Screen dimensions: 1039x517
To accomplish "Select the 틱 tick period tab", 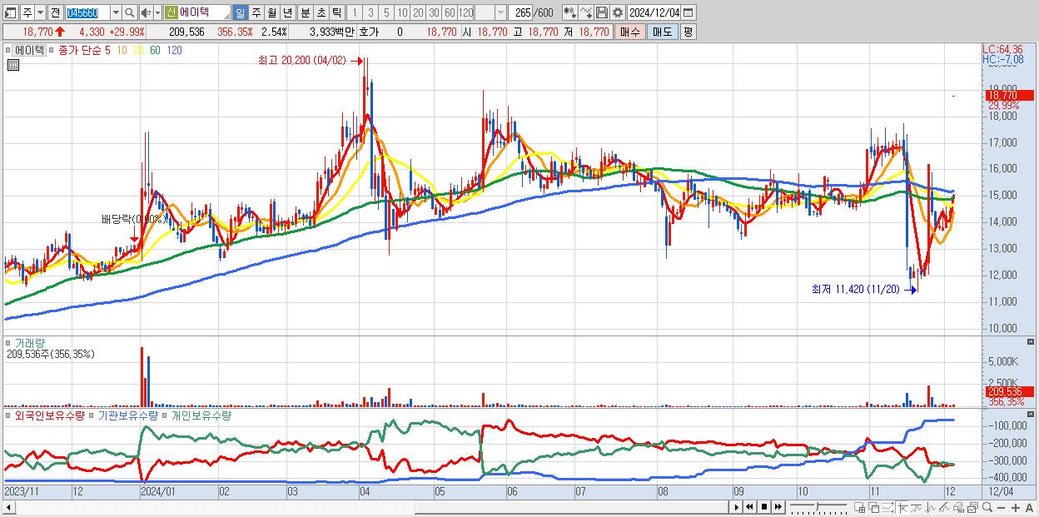I will [x=336, y=12].
